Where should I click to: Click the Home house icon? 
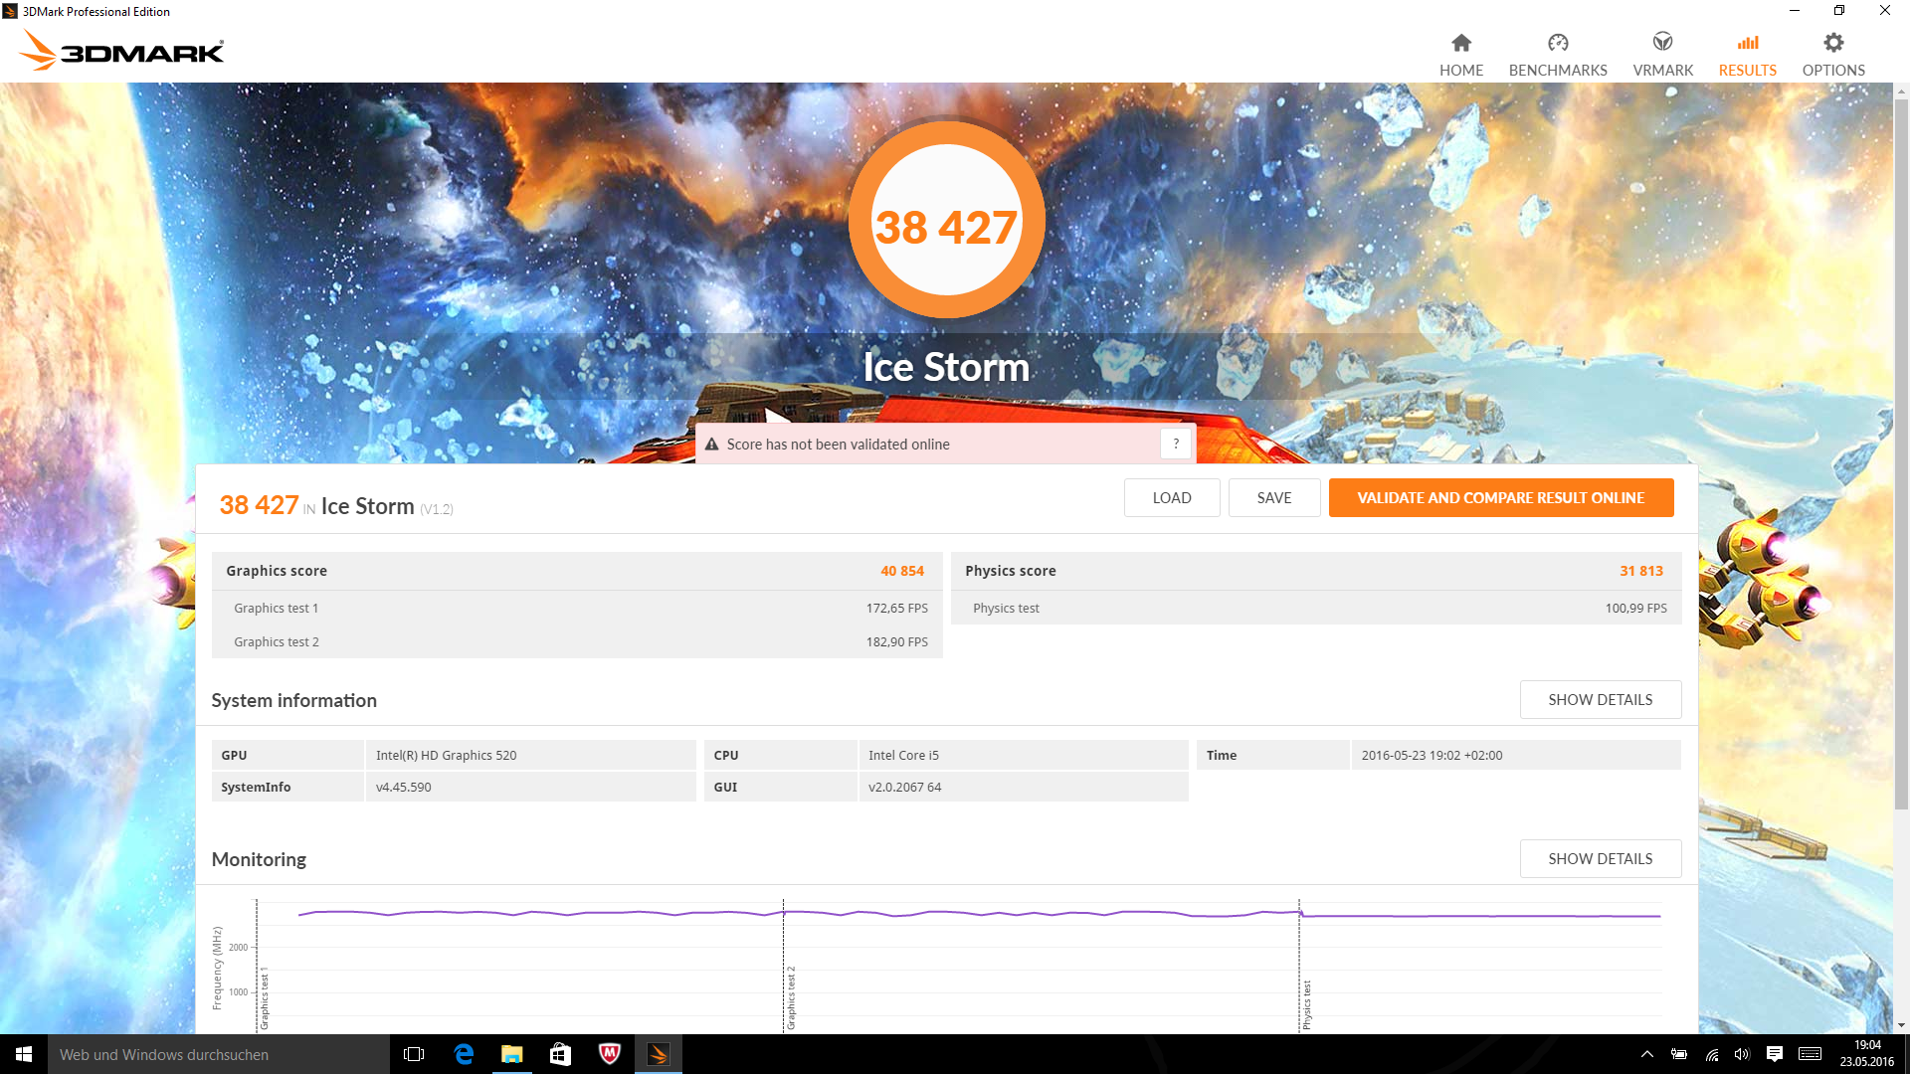[x=1460, y=43]
